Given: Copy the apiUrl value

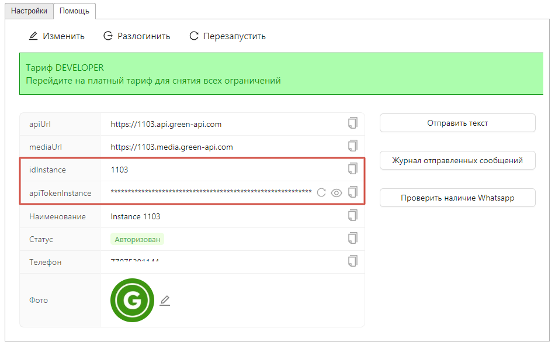Looking at the screenshot, I should pos(352,123).
